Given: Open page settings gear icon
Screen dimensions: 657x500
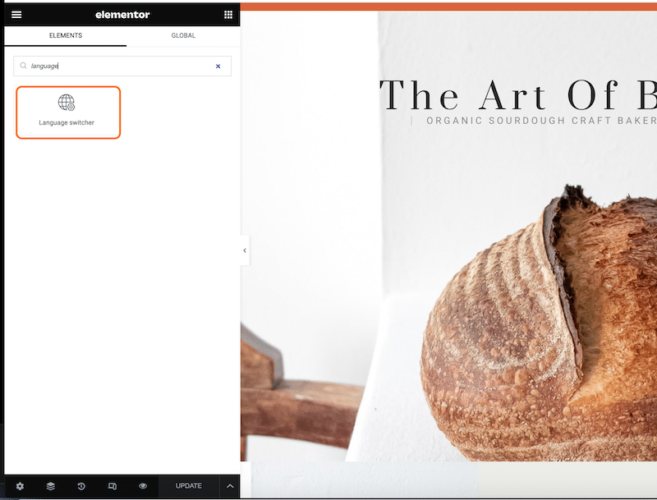Looking at the screenshot, I should pos(20,486).
